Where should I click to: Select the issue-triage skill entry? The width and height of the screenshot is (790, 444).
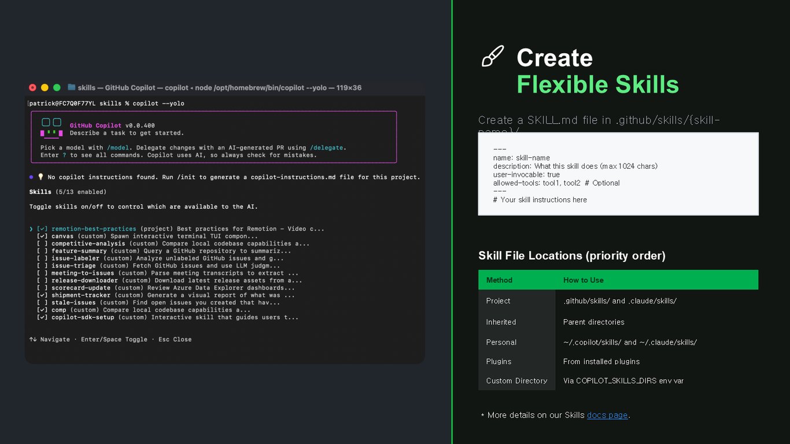(75, 266)
